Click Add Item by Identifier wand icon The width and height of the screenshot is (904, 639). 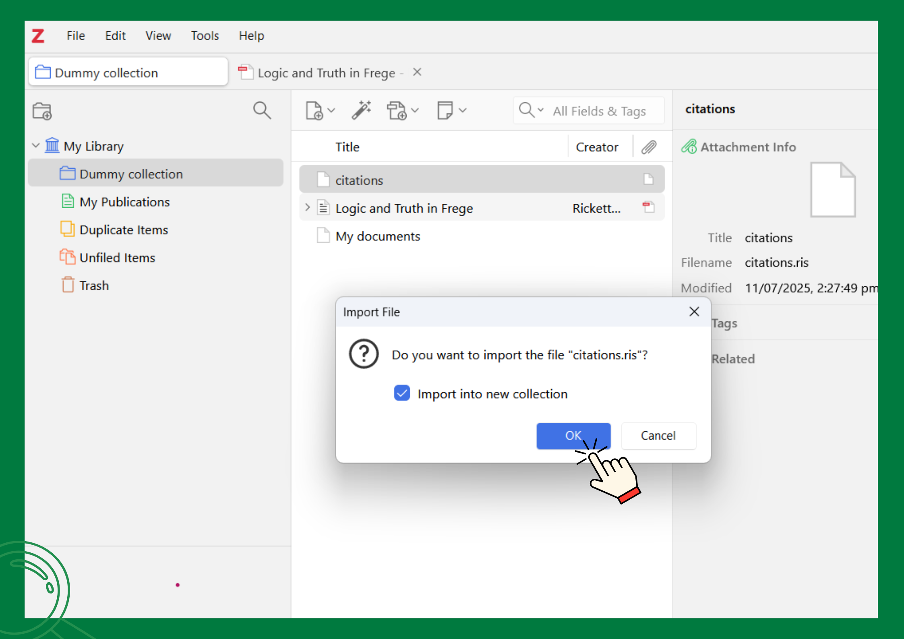pos(361,110)
